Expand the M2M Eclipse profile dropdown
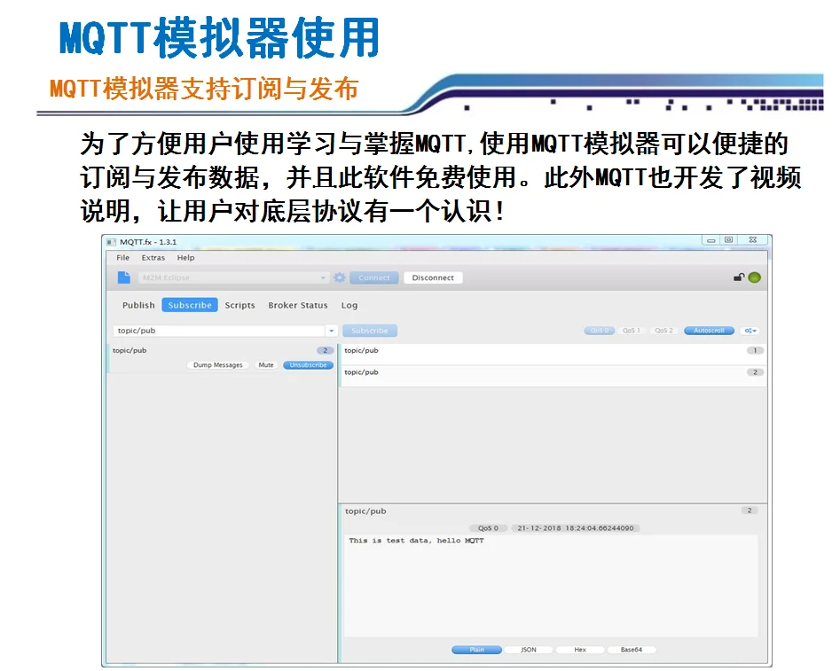The height and width of the screenshot is (671, 840). (323, 277)
